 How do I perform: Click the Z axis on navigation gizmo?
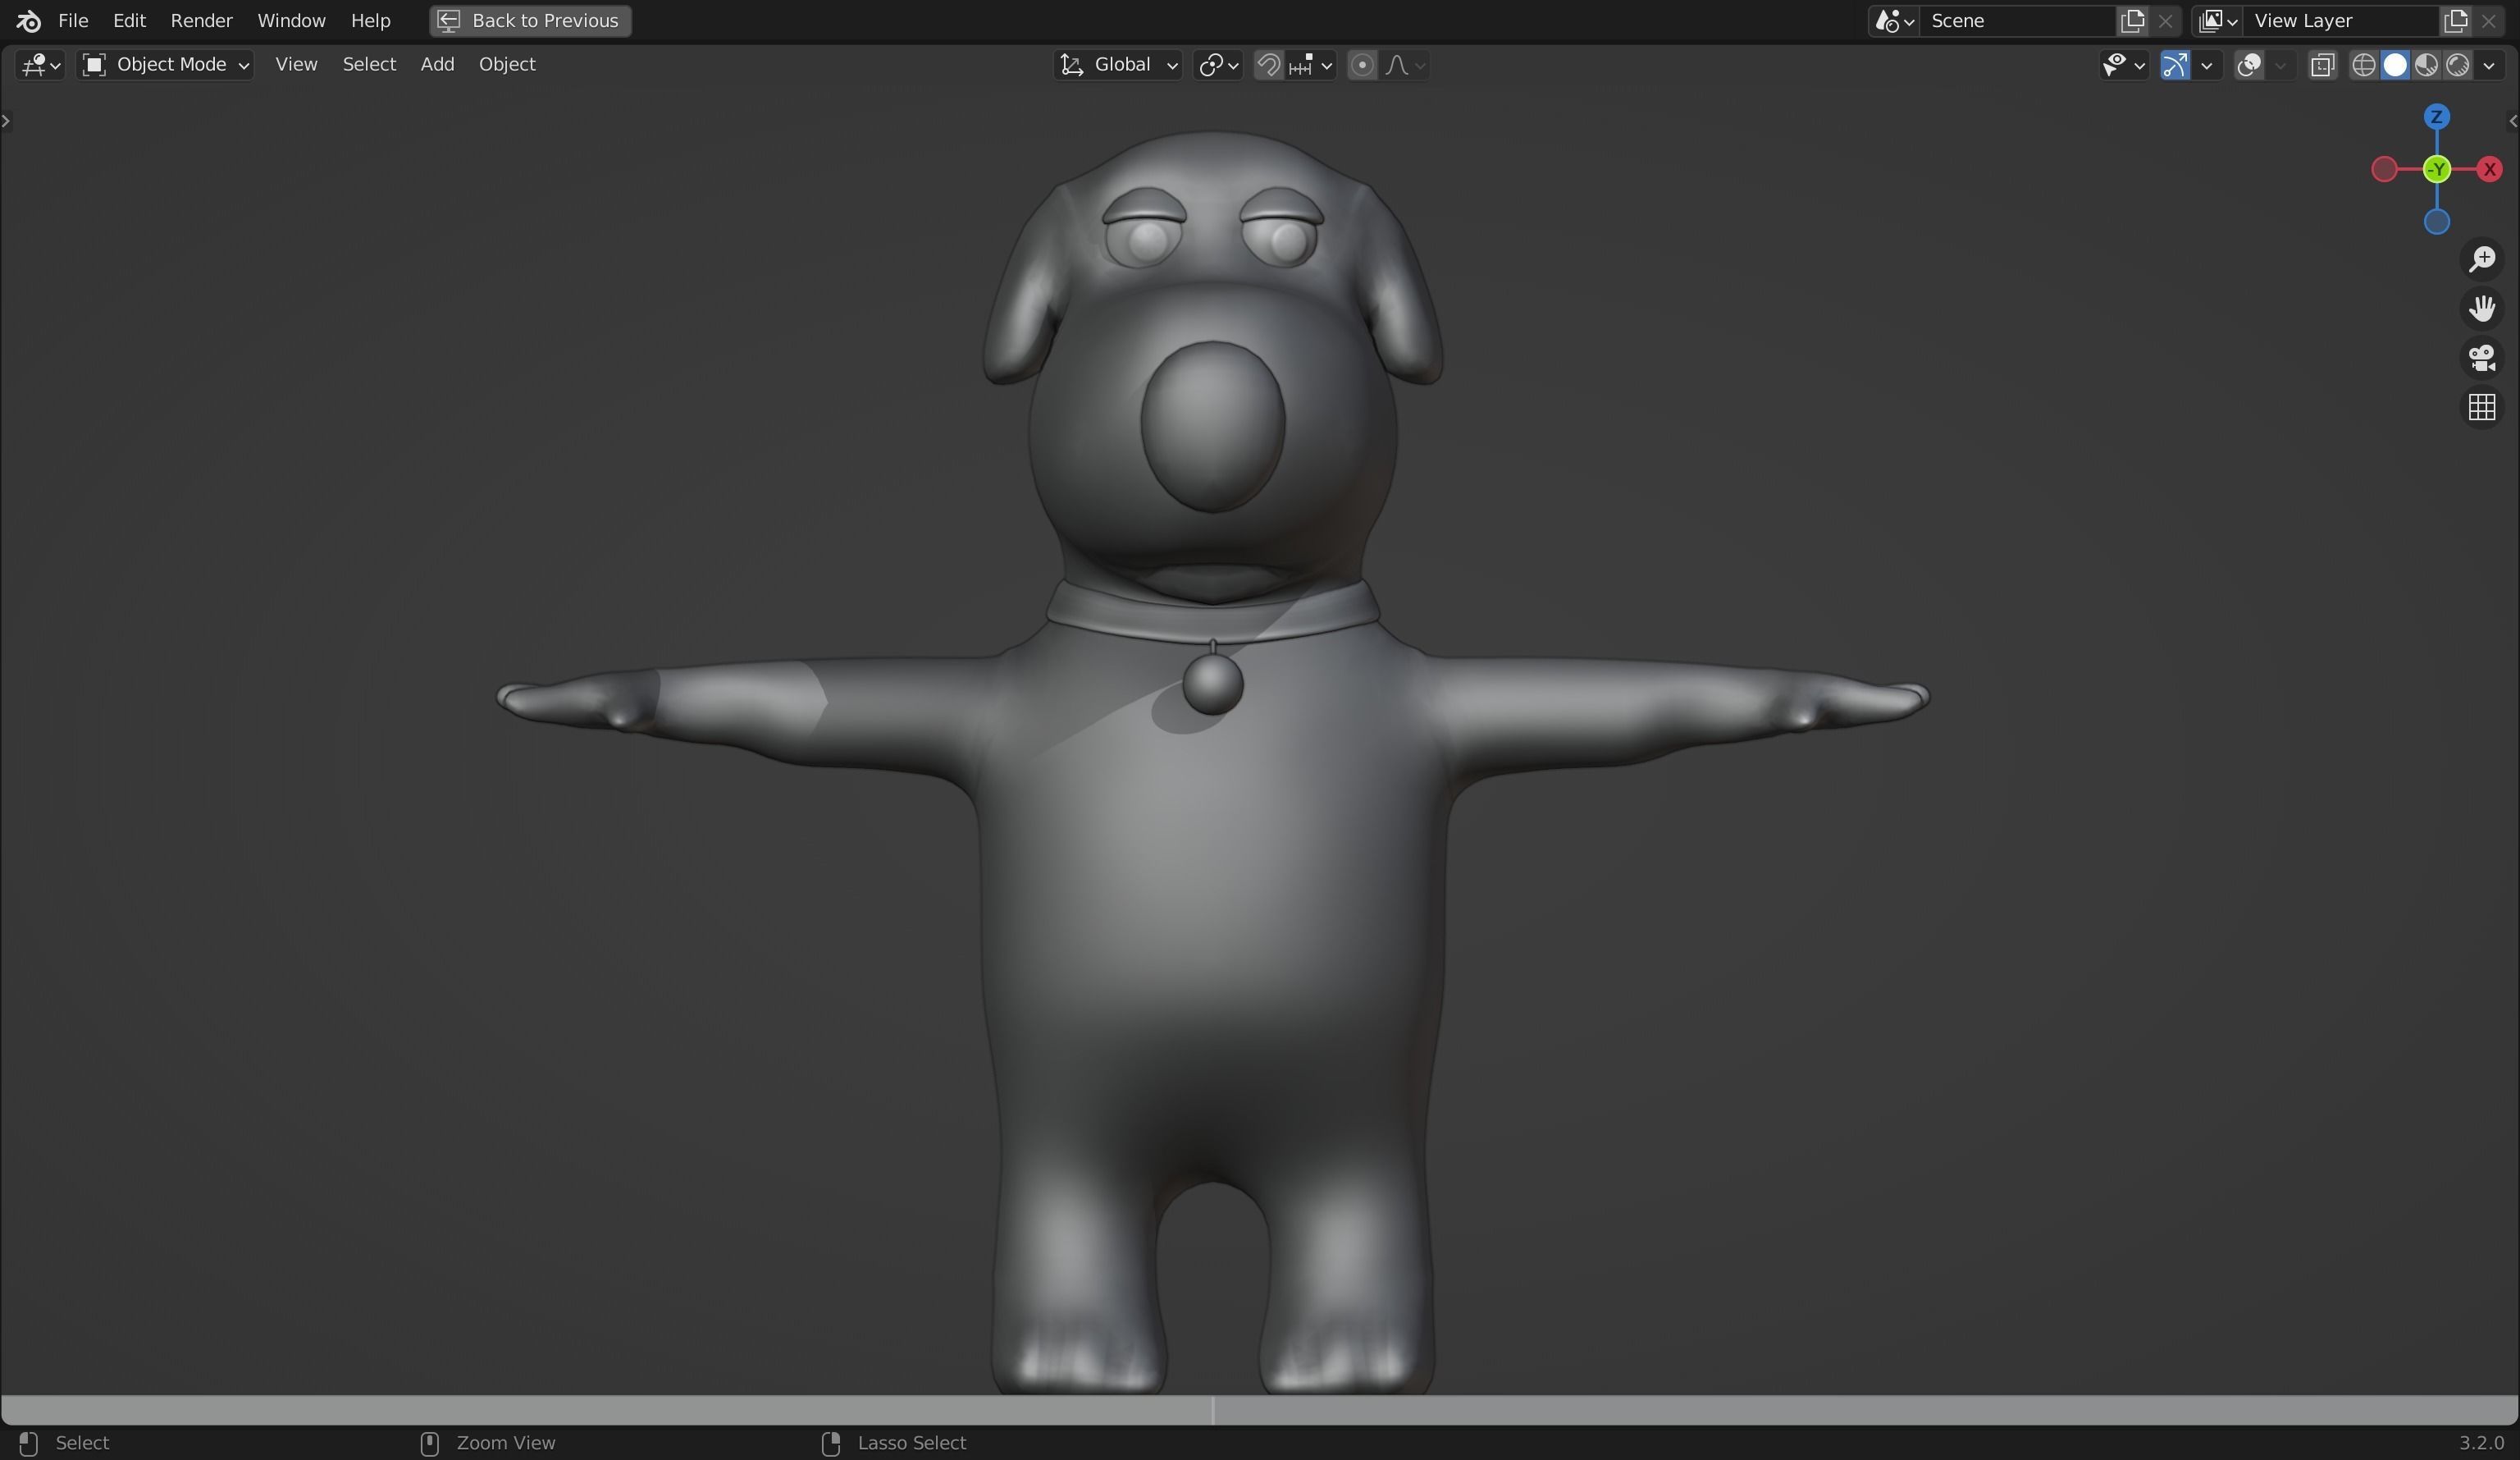click(x=2437, y=117)
